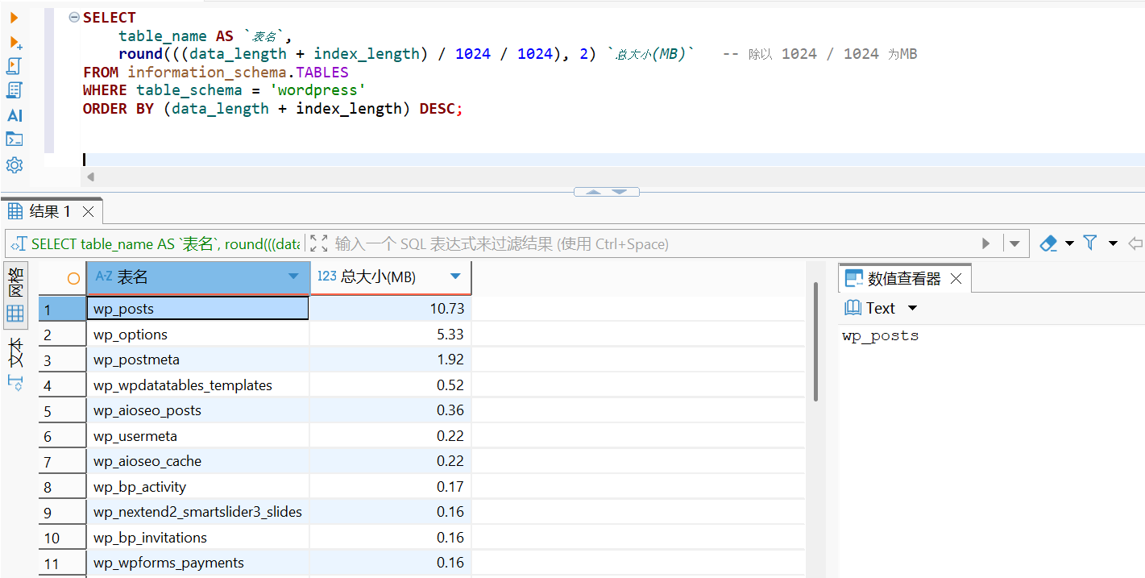The image size is (1145, 578).
Task: Select row number 1 header
Action: (62, 309)
